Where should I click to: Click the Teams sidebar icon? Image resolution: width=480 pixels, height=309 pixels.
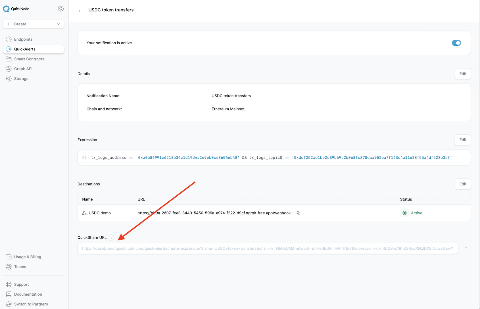9,267
